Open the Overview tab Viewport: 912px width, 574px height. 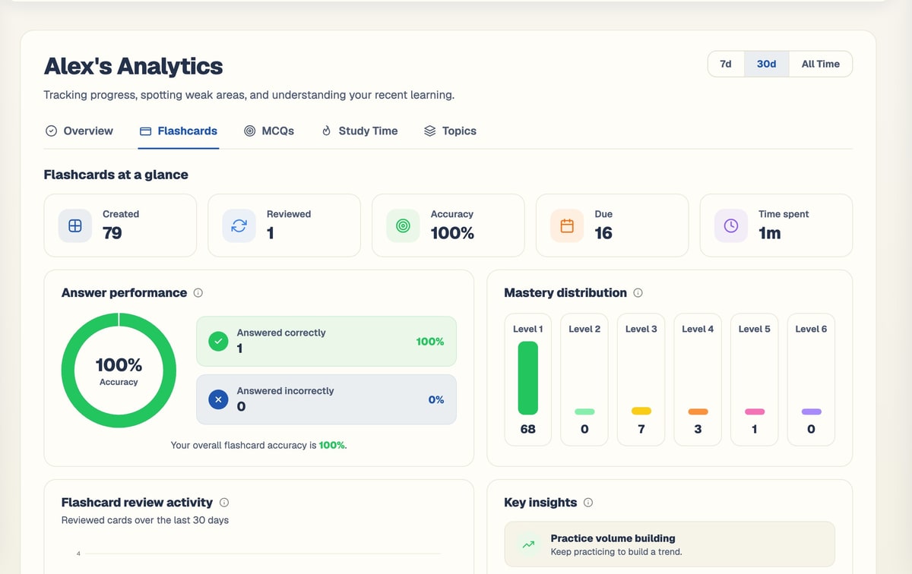[79, 131]
